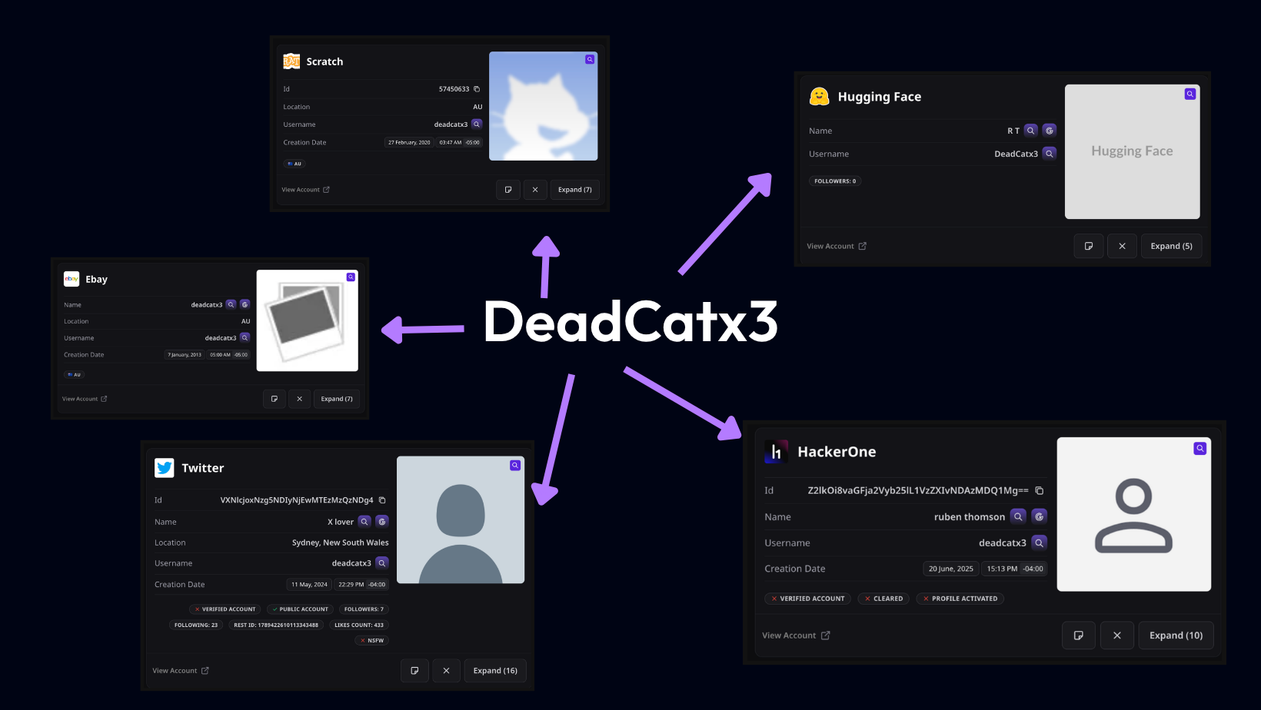Dismiss the Hugging Face card with X
Viewport: 1261px width, 710px height.
tap(1123, 246)
